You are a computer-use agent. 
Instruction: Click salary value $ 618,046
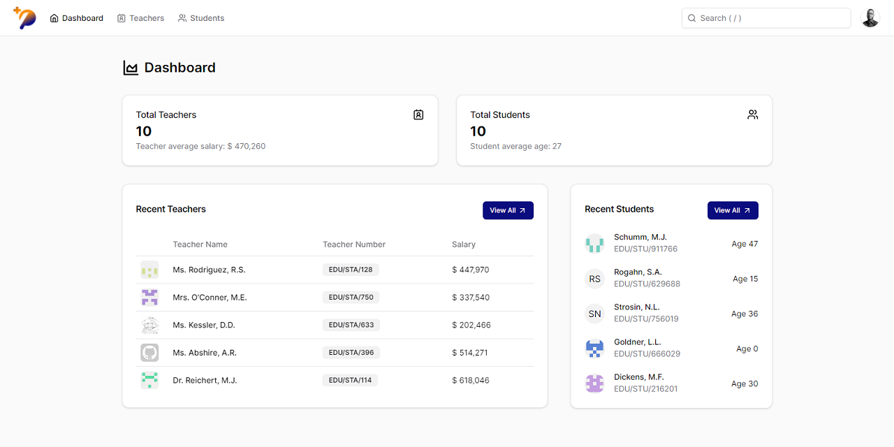[471, 381]
